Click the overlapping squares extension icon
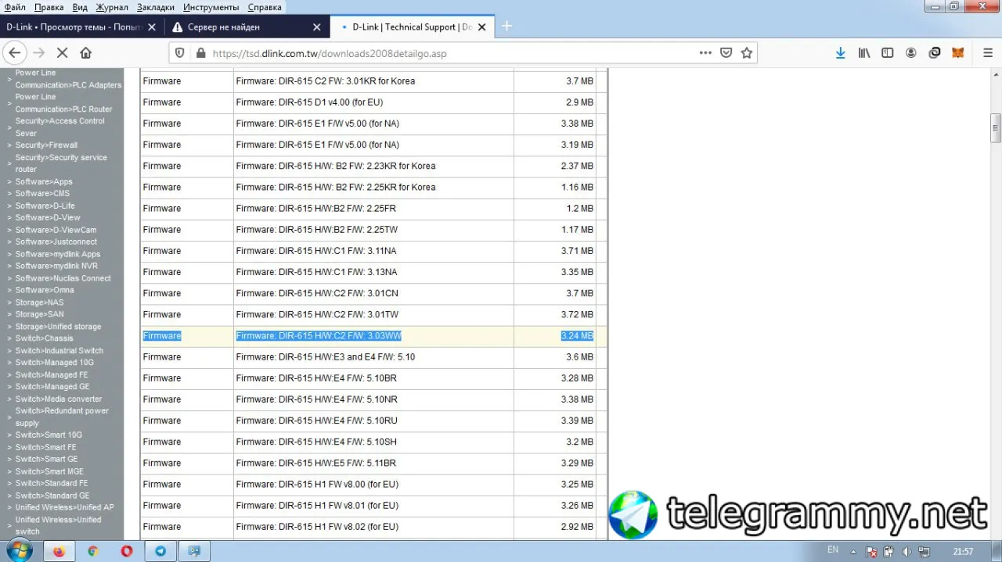Viewport: 1002px width, 562px height. click(x=935, y=53)
